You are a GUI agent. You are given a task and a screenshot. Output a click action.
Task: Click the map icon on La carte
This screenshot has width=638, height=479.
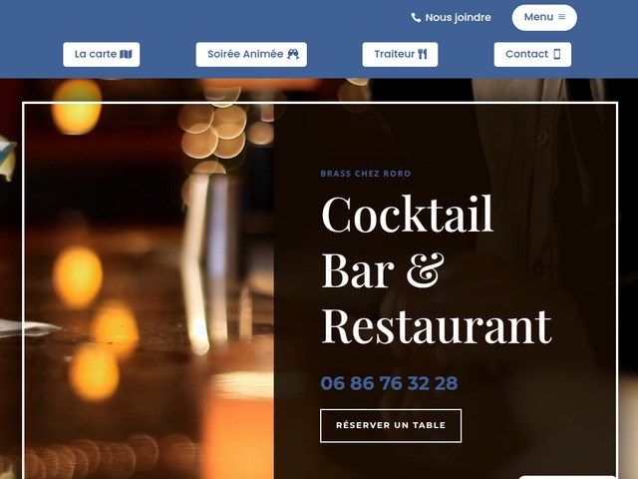pos(127,54)
